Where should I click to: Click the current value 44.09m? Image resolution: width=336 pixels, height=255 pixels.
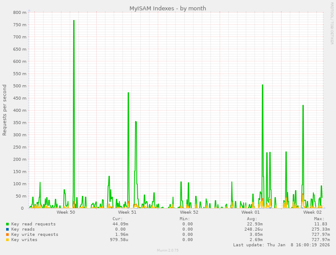click(120, 224)
